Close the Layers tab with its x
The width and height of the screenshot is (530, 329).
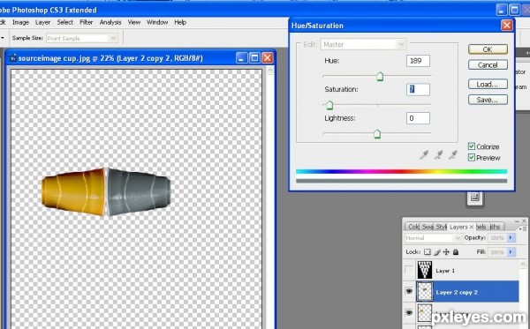coord(472,227)
